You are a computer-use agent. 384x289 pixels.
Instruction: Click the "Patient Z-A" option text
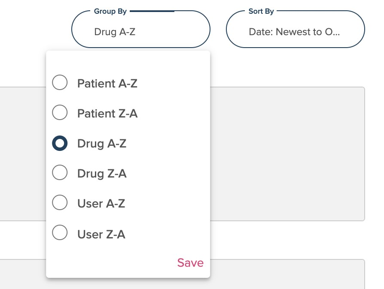point(107,114)
